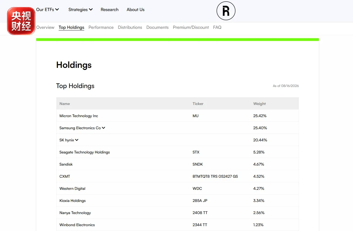This screenshot has width=353, height=231.
Task: Open the Strategies dropdown menu
Action: click(80, 9)
